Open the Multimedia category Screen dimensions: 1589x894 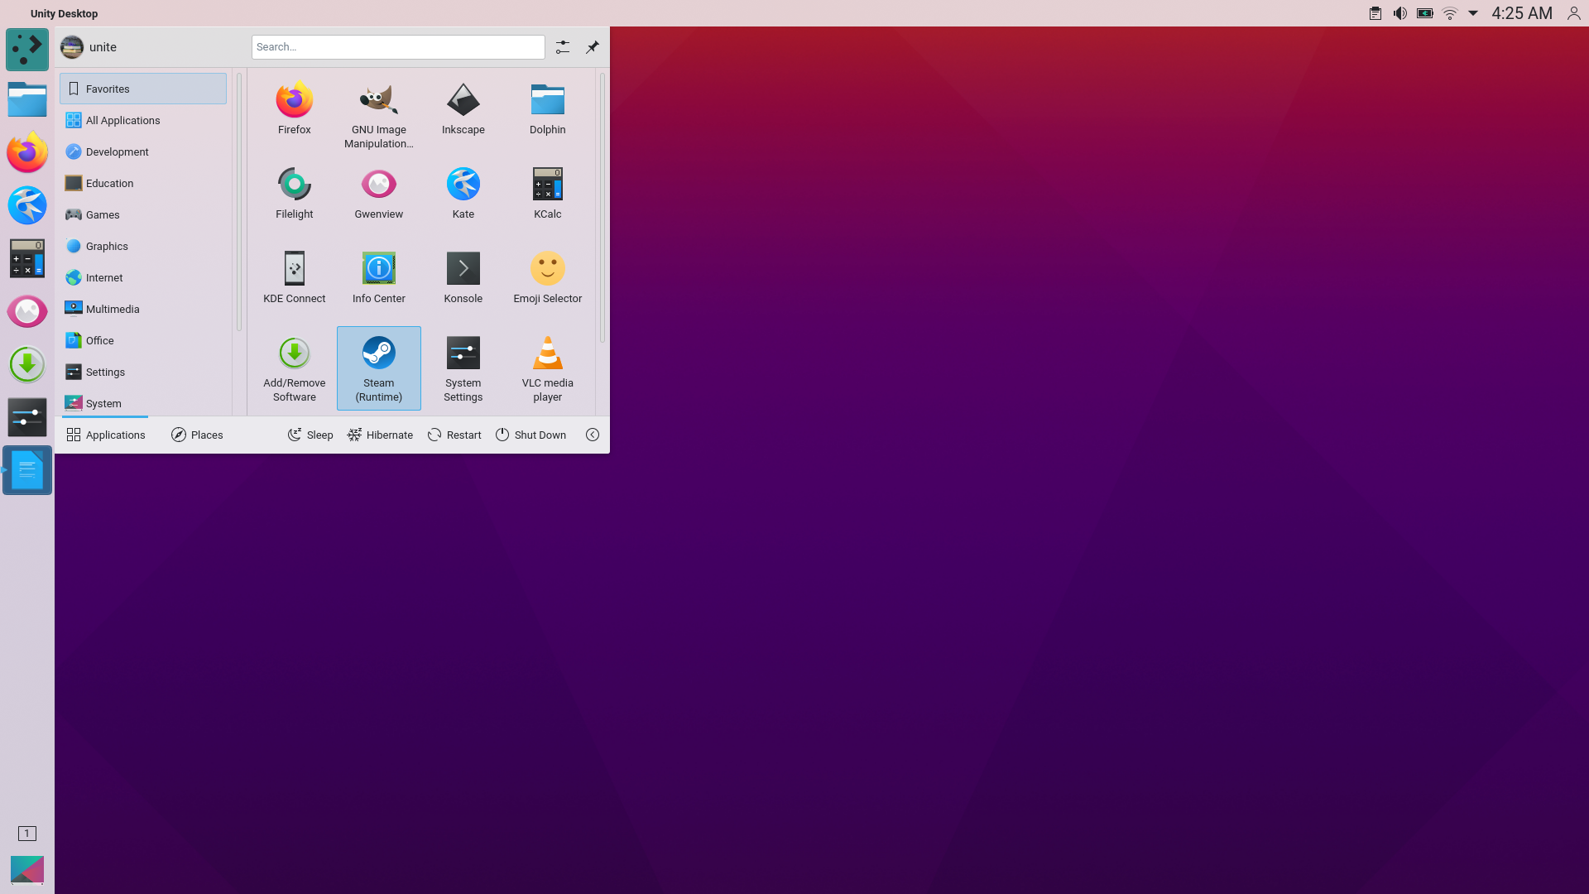pyautogui.click(x=143, y=309)
